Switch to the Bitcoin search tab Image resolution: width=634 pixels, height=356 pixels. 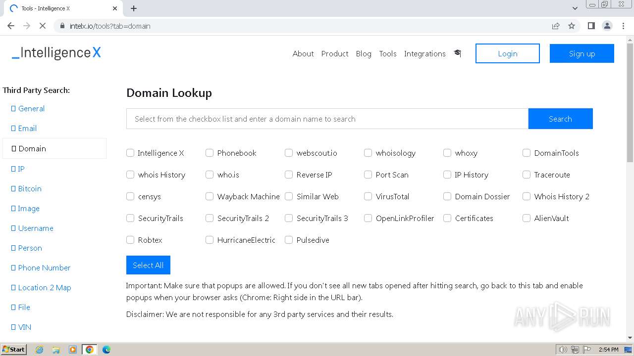(x=30, y=188)
